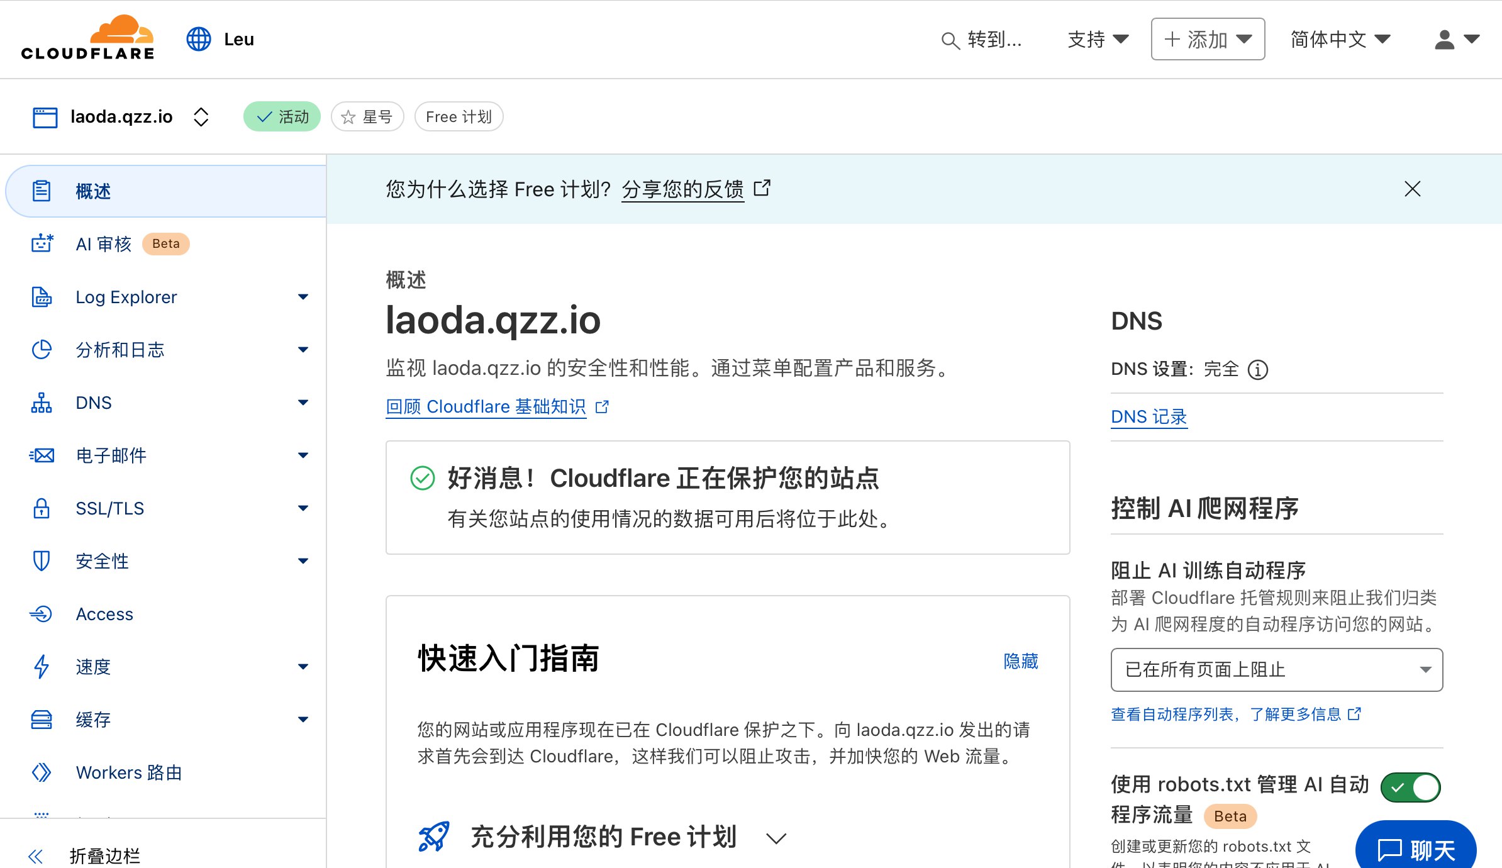Click the Beta badge under robots.txt
1502x868 pixels.
point(1230,816)
